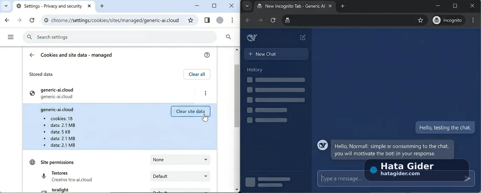Click the "Hello, testing the chat." message
The width and height of the screenshot is (481, 193).
[x=445, y=128]
